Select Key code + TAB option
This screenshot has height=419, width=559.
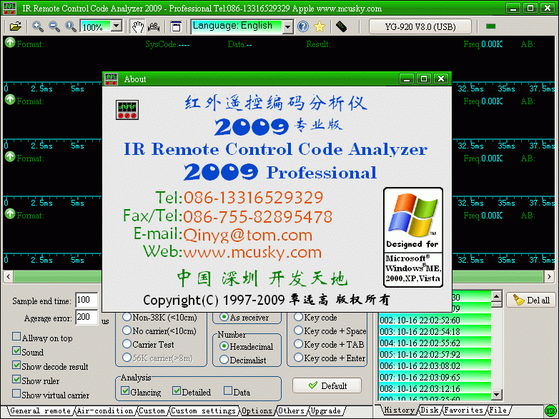tap(299, 344)
